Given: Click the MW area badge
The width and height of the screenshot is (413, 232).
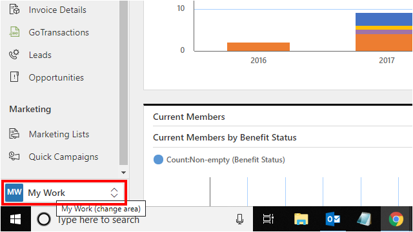Looking at the screenshot, I should 14,193.
